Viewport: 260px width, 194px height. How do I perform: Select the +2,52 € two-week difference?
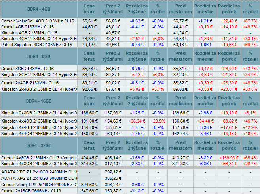click(137, 39)
